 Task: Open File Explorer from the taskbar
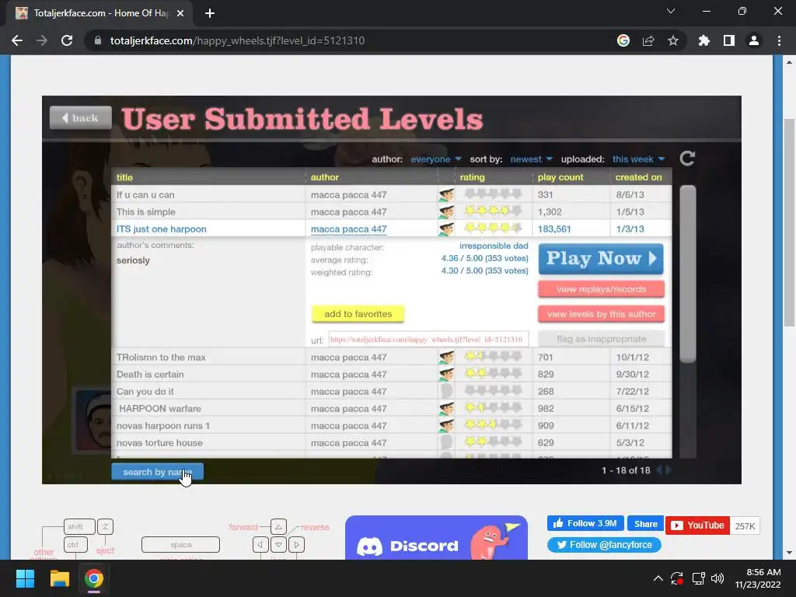[59, 578]
